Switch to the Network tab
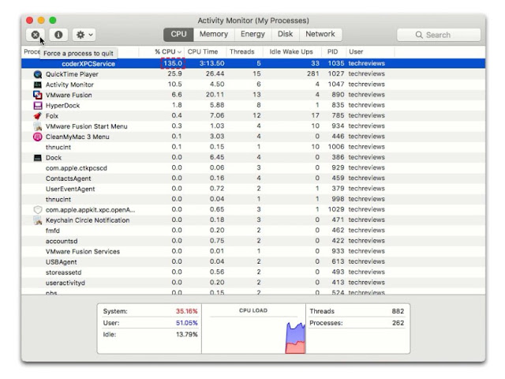This screenshot has width=505, height=379. tap(320, 35)
